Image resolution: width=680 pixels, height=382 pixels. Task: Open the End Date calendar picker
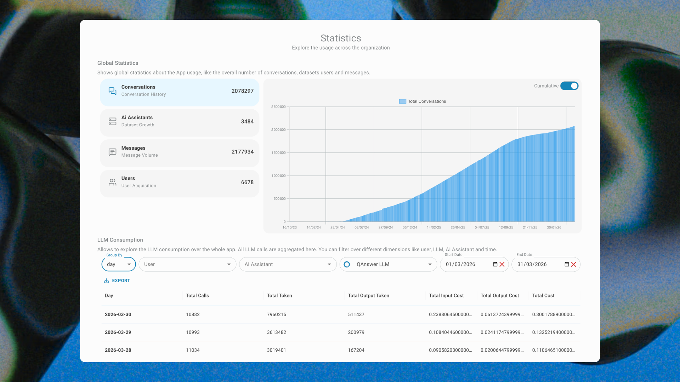tap(567, 265)
